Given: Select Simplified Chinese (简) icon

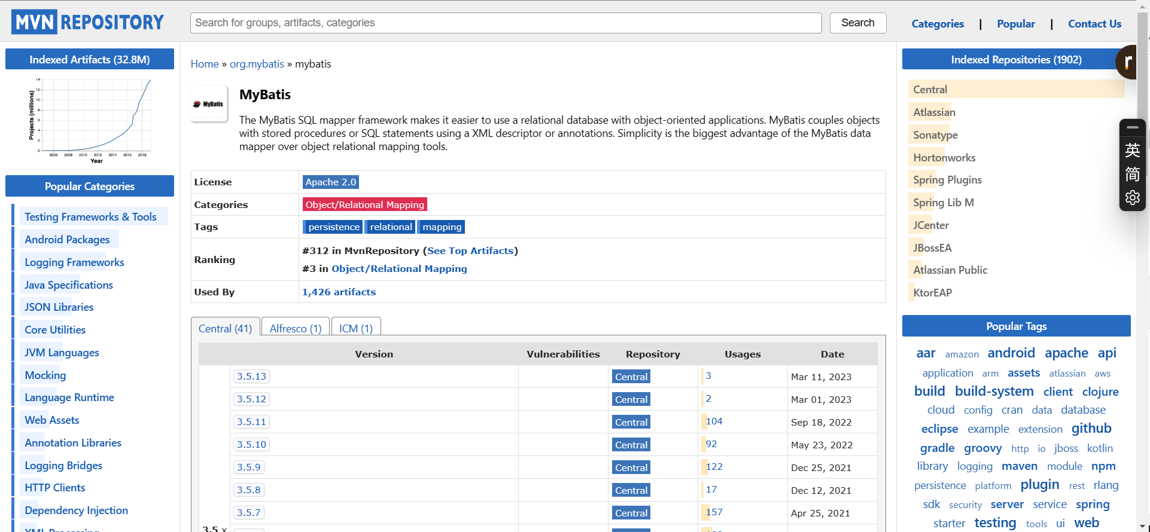Looking at the screenshot, I should click(x=1132, y=174).
